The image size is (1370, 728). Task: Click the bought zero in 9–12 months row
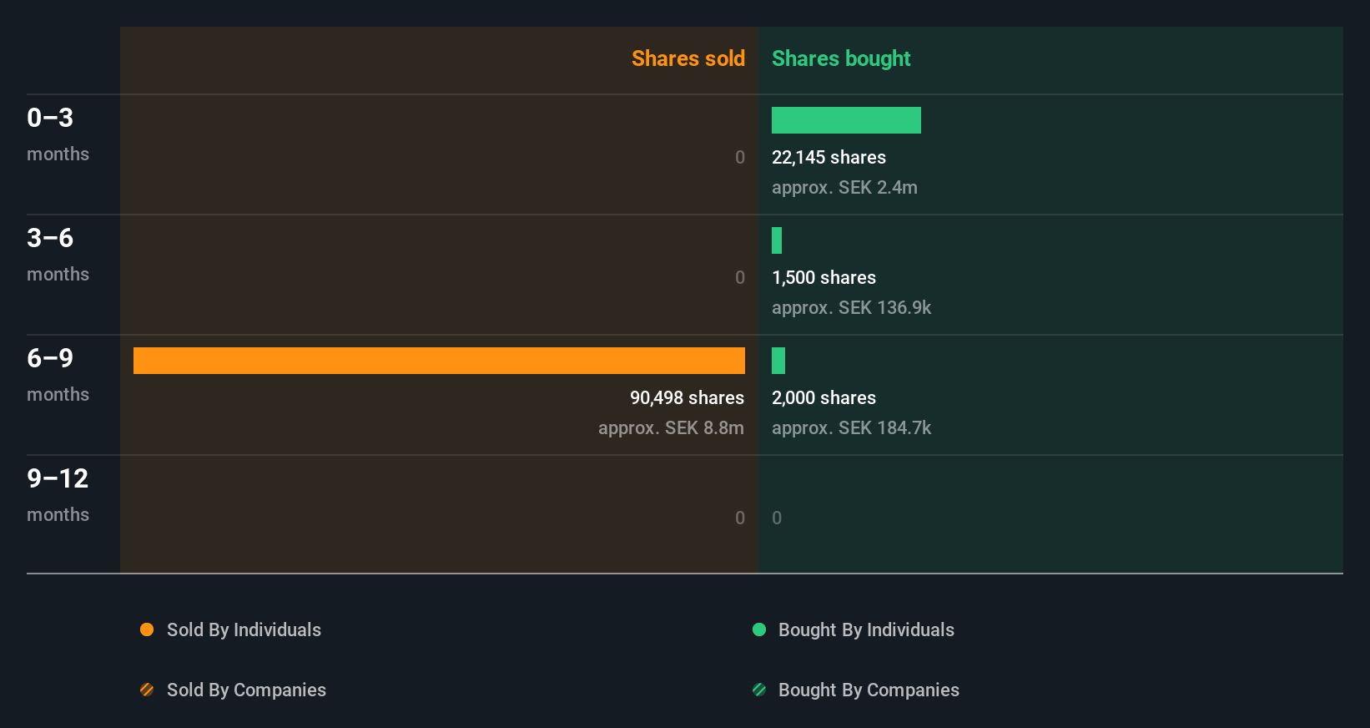(777, 518)
